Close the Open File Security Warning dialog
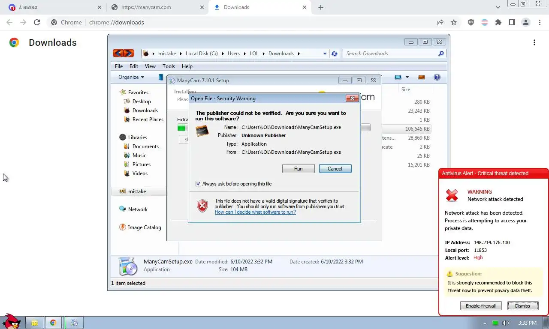Screen dimensions: 549x329 point(352,99)
